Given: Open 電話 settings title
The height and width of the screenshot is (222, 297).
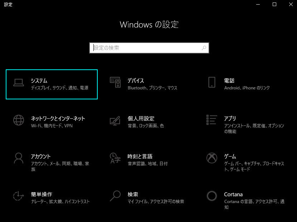Looking at the screenshot, I should pos(229,81).
